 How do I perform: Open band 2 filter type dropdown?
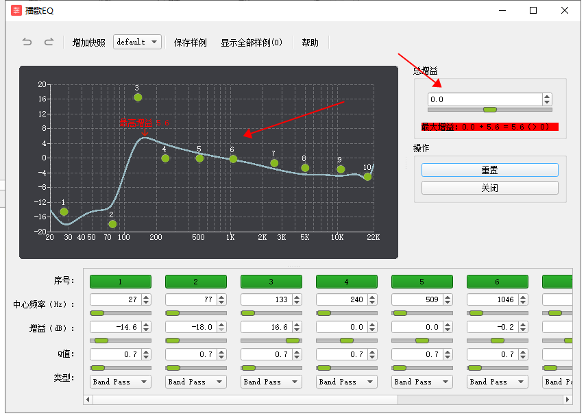196,382
